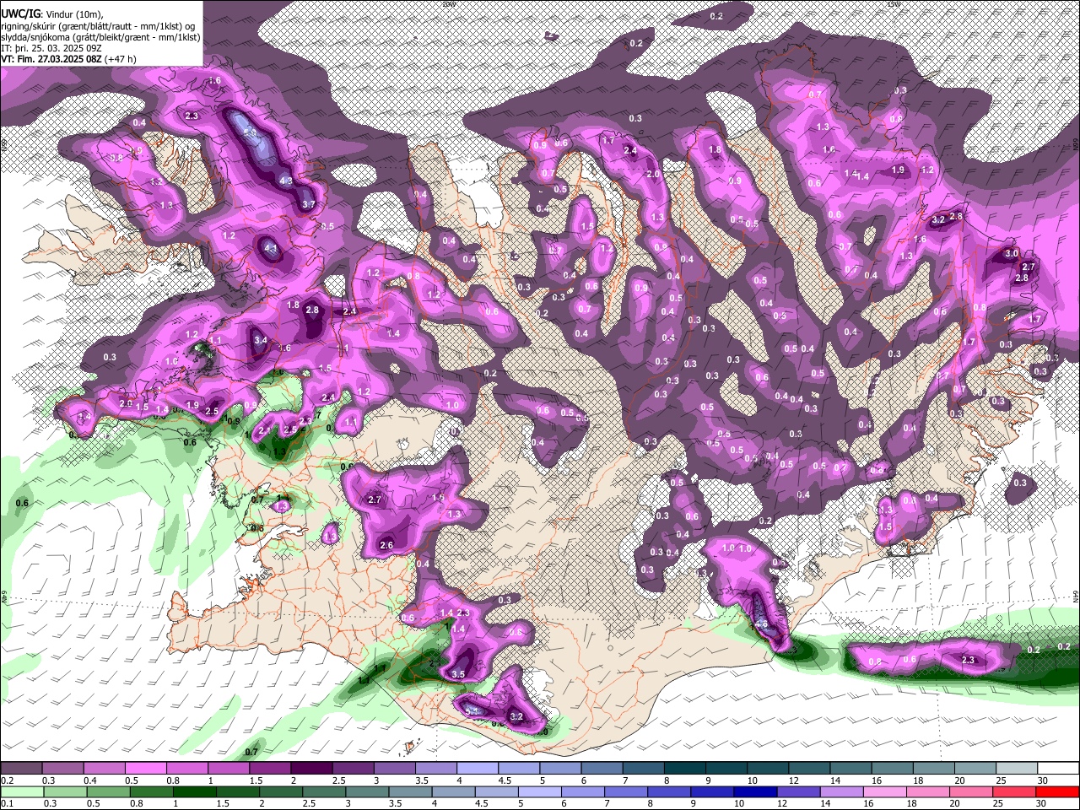Pick the deep navy blue 10 swatch in lower legend
Screen dimensions: 1080x810
click(x=755, y=791)
